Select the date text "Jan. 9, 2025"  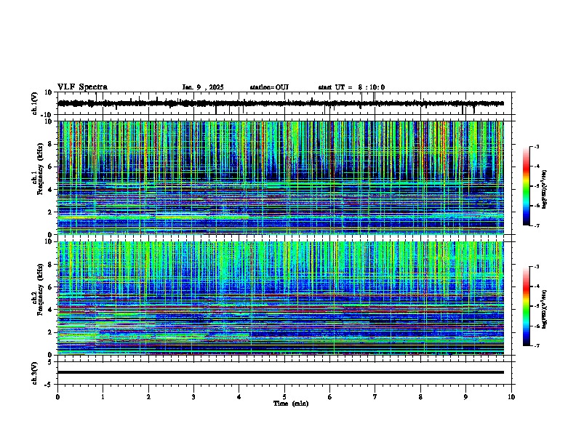pyautogui.click(x=203, y=87)
